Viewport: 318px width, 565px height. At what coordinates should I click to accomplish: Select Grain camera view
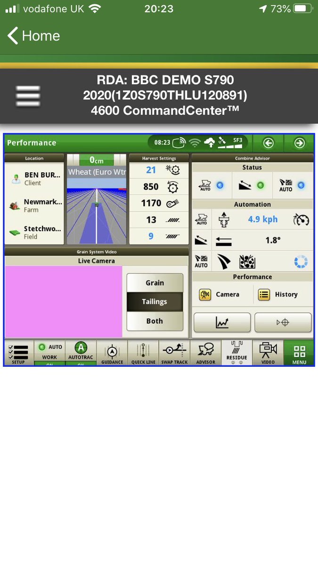[x=155, y=282]
